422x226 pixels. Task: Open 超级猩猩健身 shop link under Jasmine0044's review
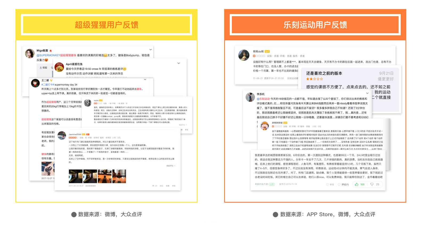pos(91,186)
